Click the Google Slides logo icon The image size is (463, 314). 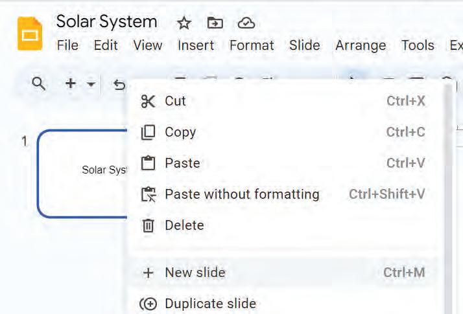(x=29, y=34)
